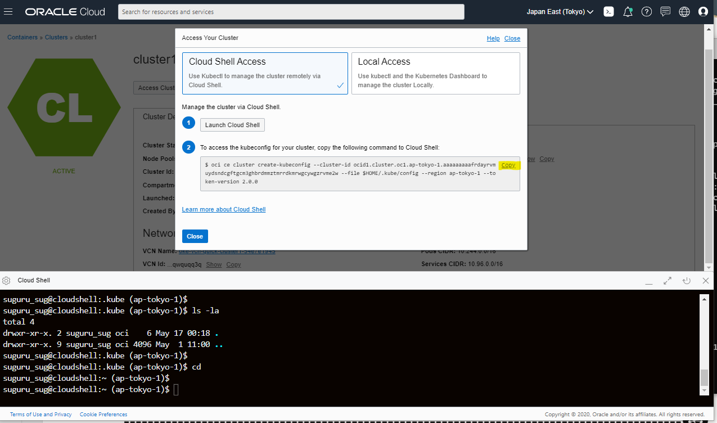Image resolution: width=717 pixels, height=423 pixels.
Task: Click the CL cluster hexagon icon
Action: click(64, 106)
